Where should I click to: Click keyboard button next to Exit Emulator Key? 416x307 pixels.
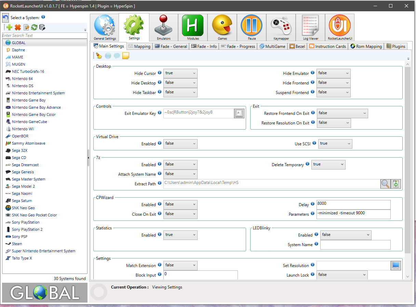(x=239, y=113)
